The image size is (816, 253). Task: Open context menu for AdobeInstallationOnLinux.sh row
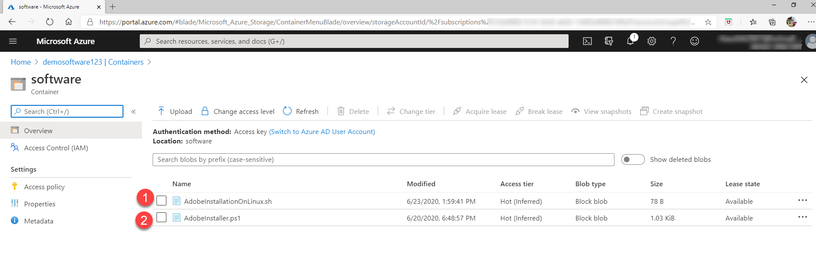coord(803,200)
